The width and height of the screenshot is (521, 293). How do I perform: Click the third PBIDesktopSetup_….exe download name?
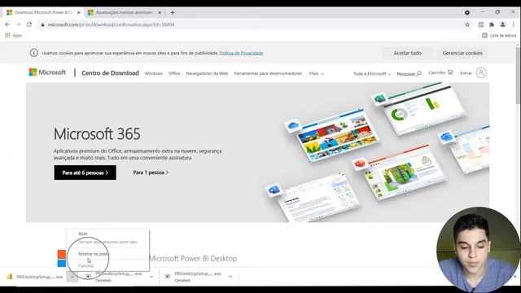click(x=198, y=273)
